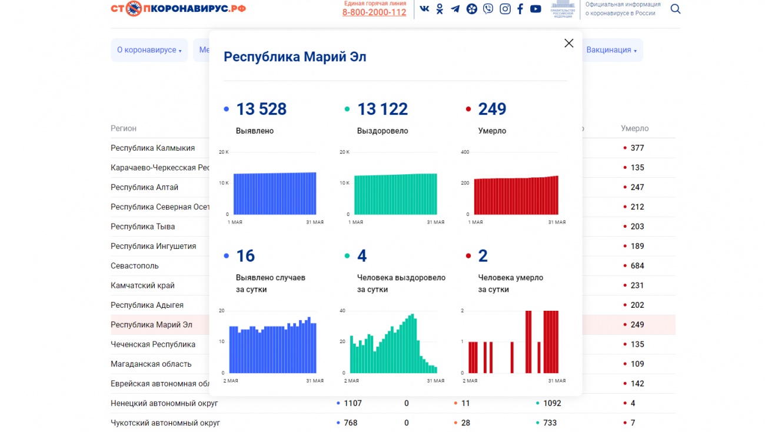
Task: Open the Facebook page icon
Action: tap(520, 9)
